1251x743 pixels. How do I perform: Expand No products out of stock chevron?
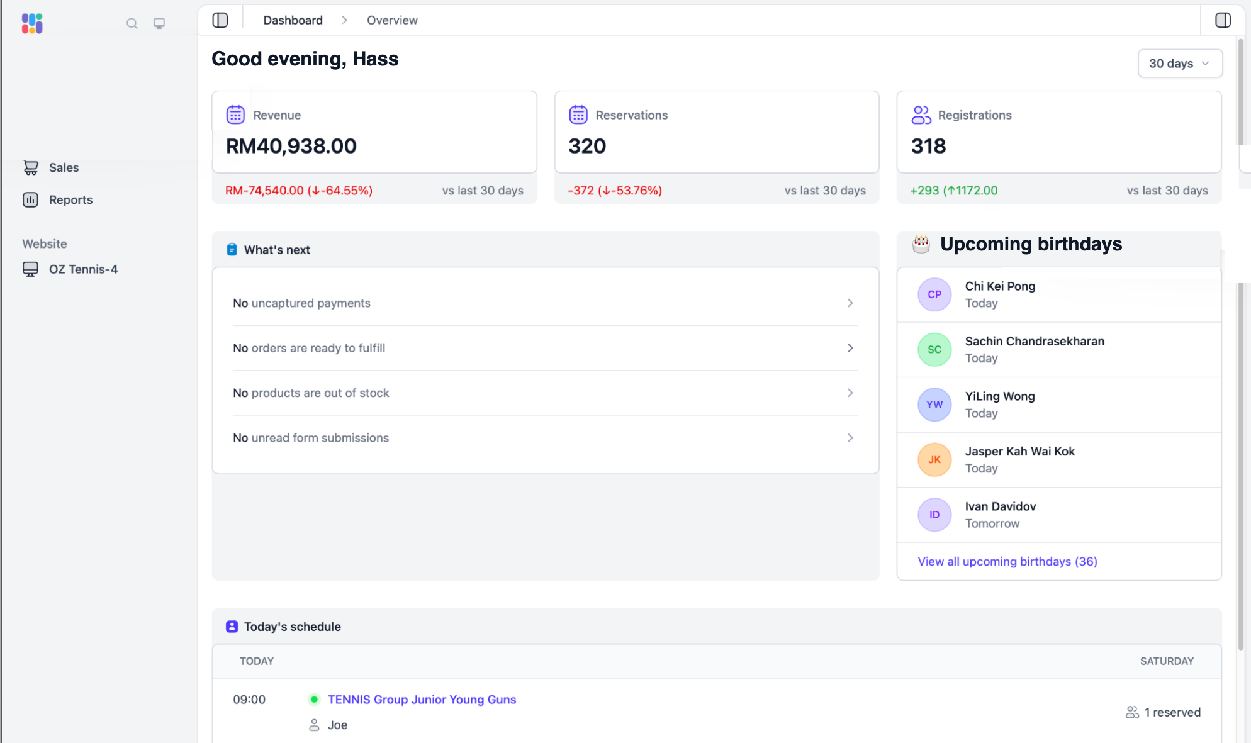850,393
